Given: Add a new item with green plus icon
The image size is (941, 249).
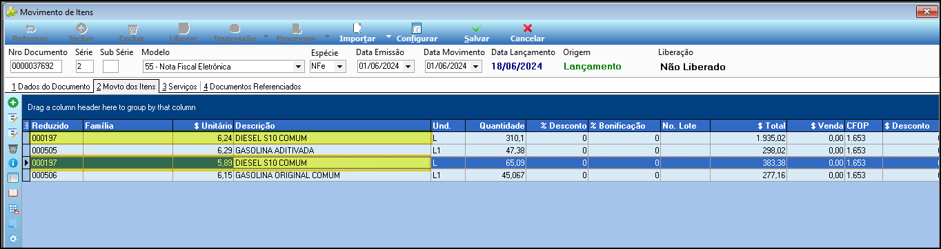Looking at the screenshot, I should click(12, 102).
